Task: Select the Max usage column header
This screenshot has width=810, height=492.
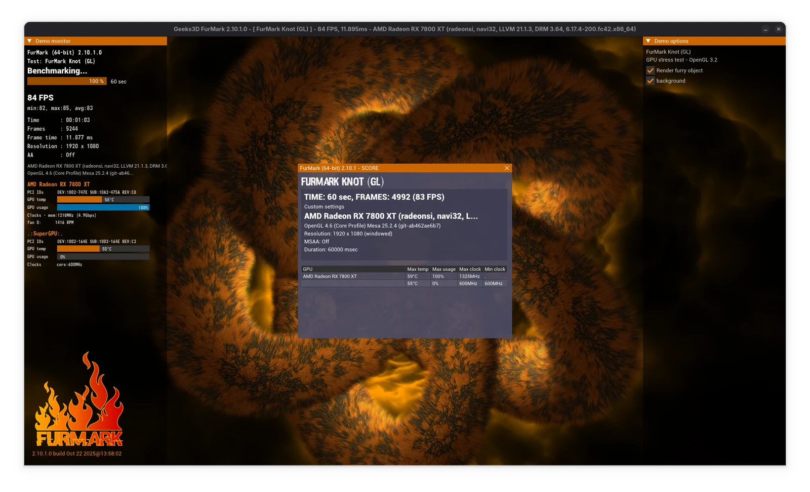Action: pyautogui.click(x=444, y=269)
